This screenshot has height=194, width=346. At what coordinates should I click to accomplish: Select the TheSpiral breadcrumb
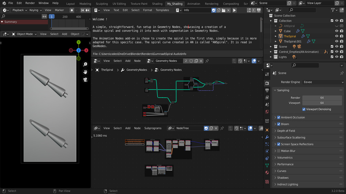coord(104,70)
